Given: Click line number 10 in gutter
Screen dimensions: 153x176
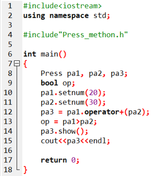Looking at the screenshot, I should pyautogui.click(x=8, y=93).
